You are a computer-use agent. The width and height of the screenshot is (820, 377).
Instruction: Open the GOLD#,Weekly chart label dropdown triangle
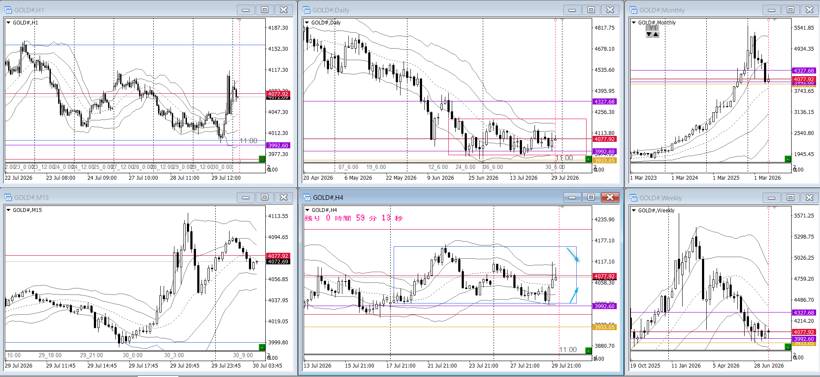[x=634, y=211]
